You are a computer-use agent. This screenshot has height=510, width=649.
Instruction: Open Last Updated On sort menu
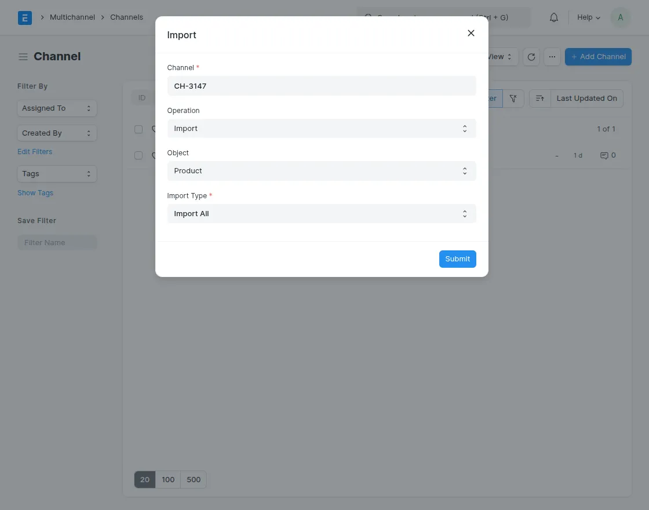pos(586,98)
